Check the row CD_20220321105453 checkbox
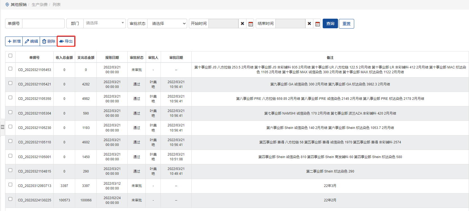The width and height of the screenshot is (469, 211). 10,69
